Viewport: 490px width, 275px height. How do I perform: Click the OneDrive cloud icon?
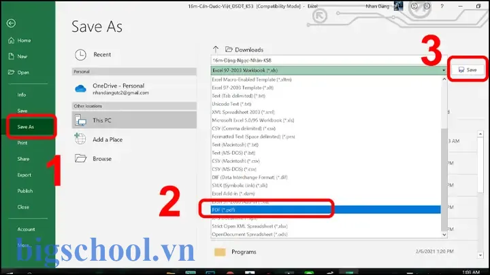80,89
